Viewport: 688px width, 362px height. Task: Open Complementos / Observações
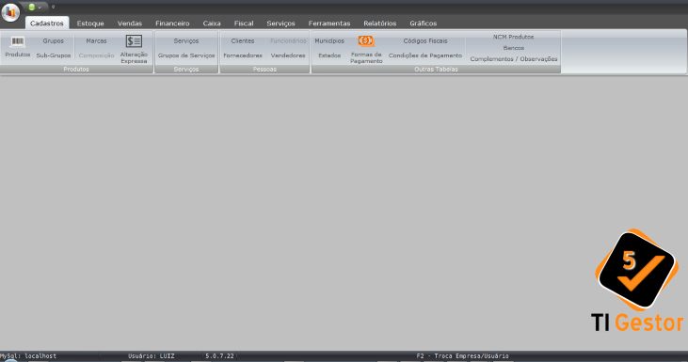(514, 58)
